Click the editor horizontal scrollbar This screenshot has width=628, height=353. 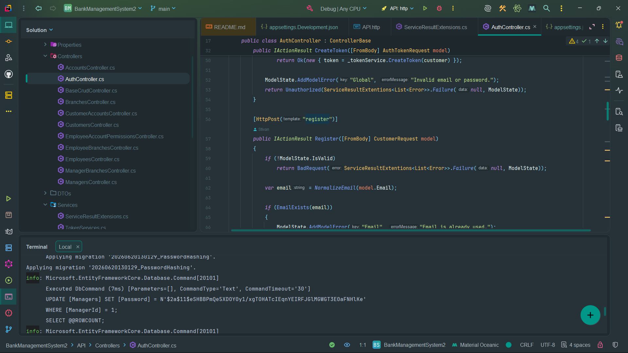[x=410, y=230]
